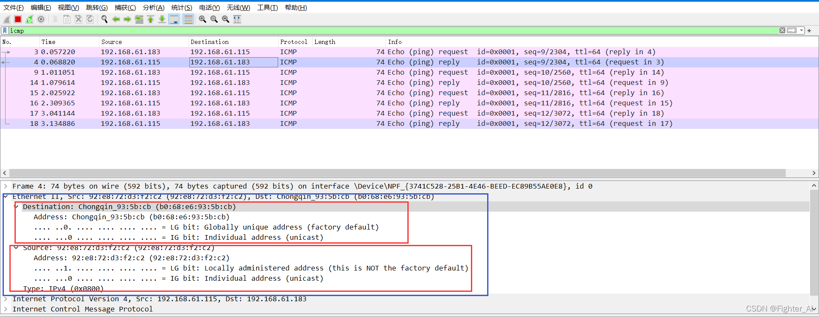Apply the display filter arrow button
Screen dimensions: 819x317
(792, 30)
